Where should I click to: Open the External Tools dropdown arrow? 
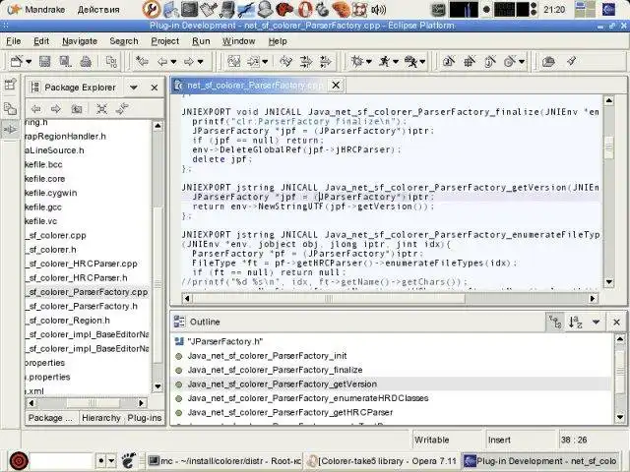click(x=422, y=62)
